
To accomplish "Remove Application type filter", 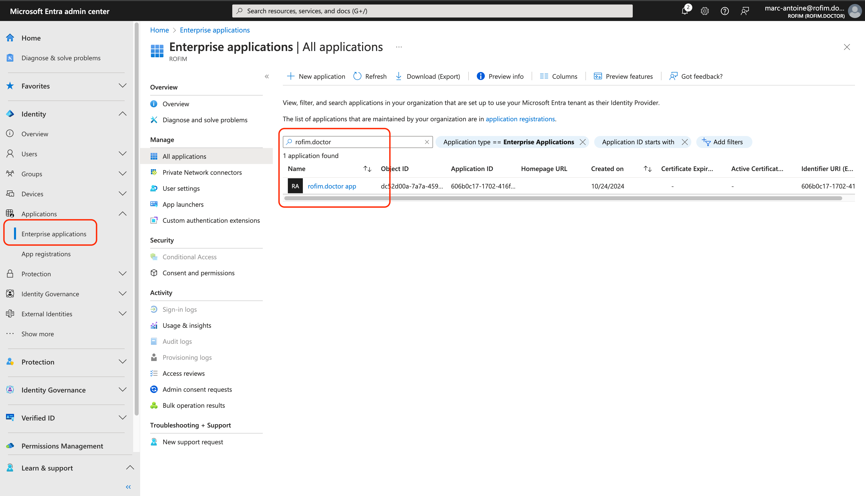I will (583, 142).
